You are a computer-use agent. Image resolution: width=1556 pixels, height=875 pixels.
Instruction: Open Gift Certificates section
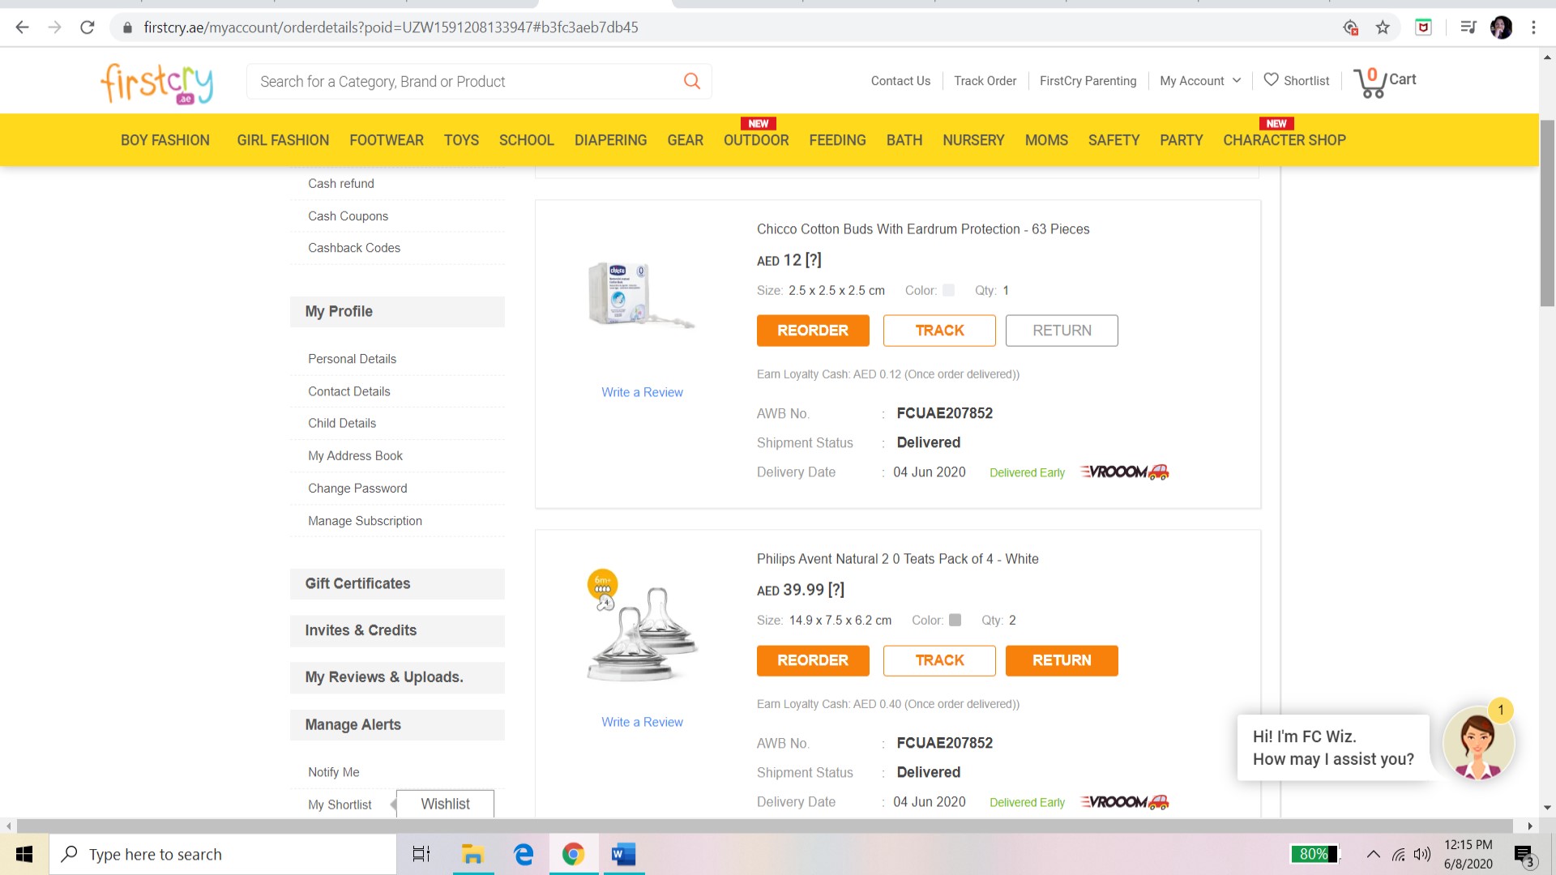397,584
